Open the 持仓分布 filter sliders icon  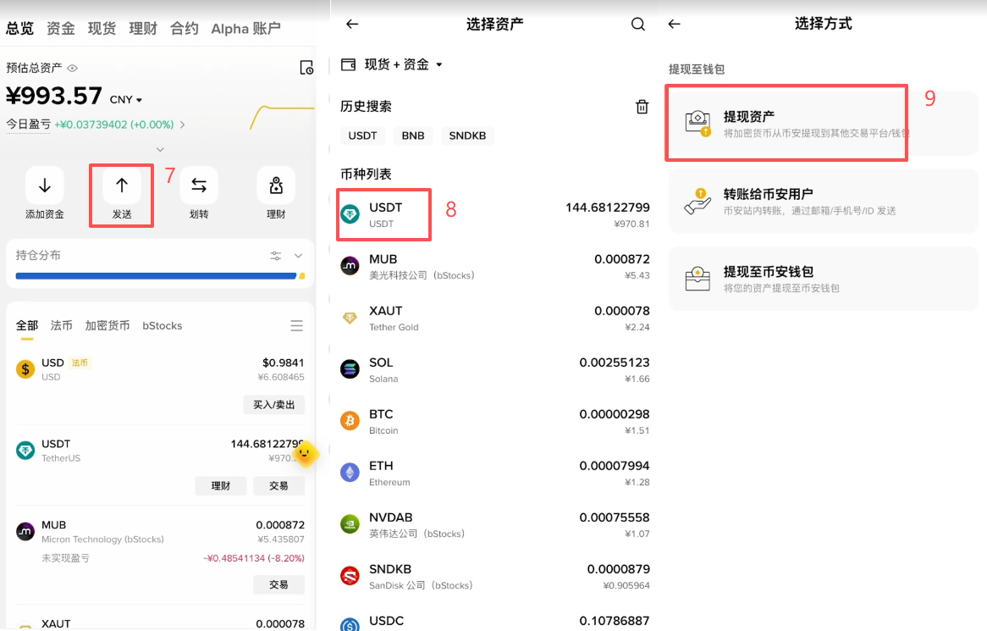point(276,256)
